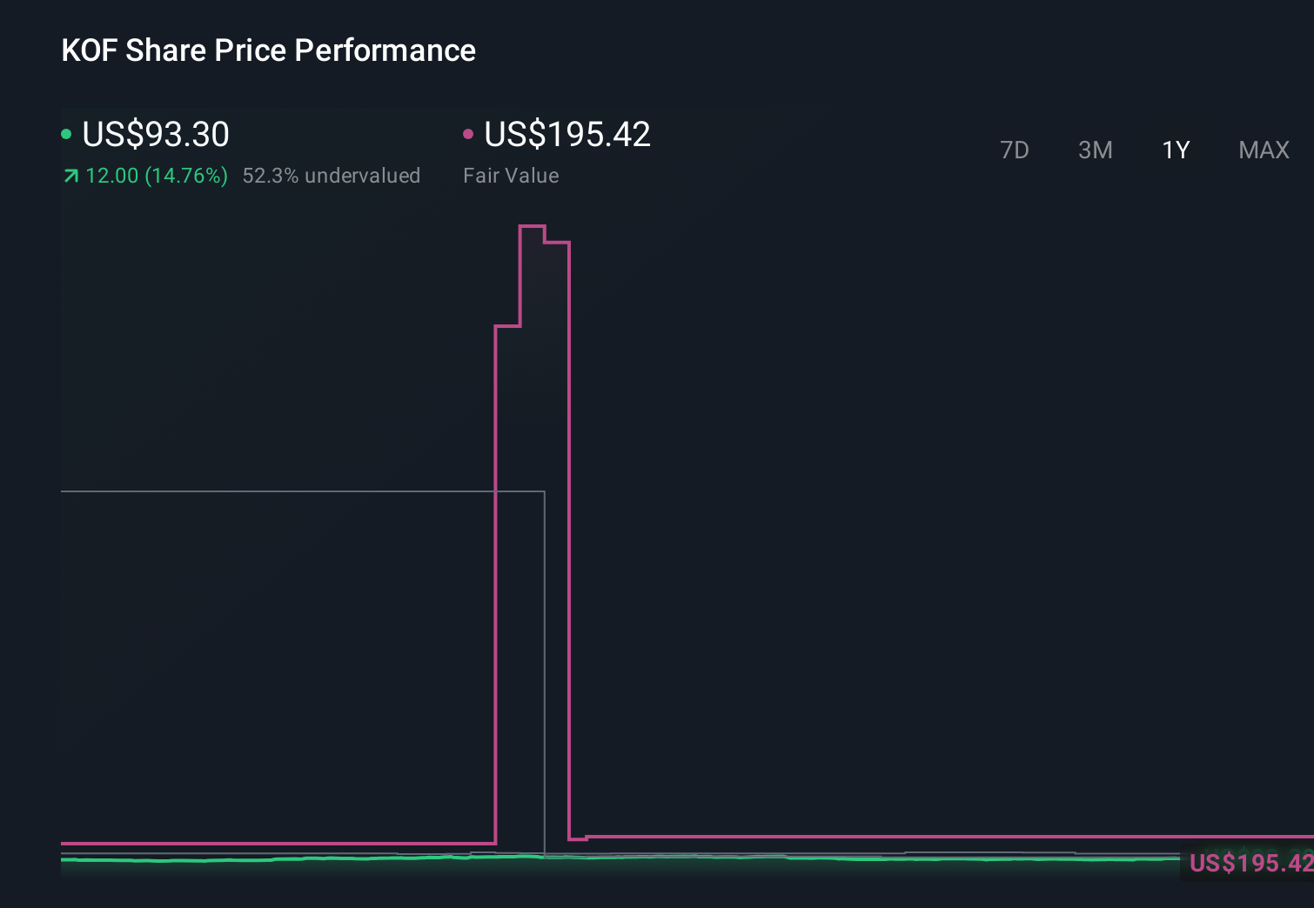1314x908 pixels.
Task: Click the peak of the pink fair value line
Action: [x=531, y=226]
